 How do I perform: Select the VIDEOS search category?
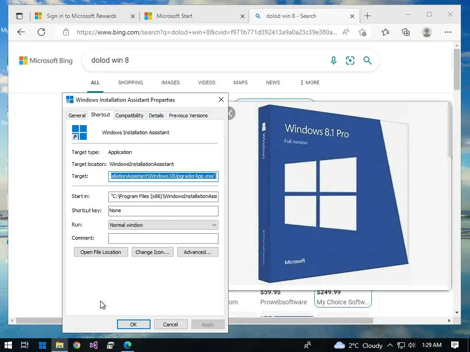tap(207, 82)
